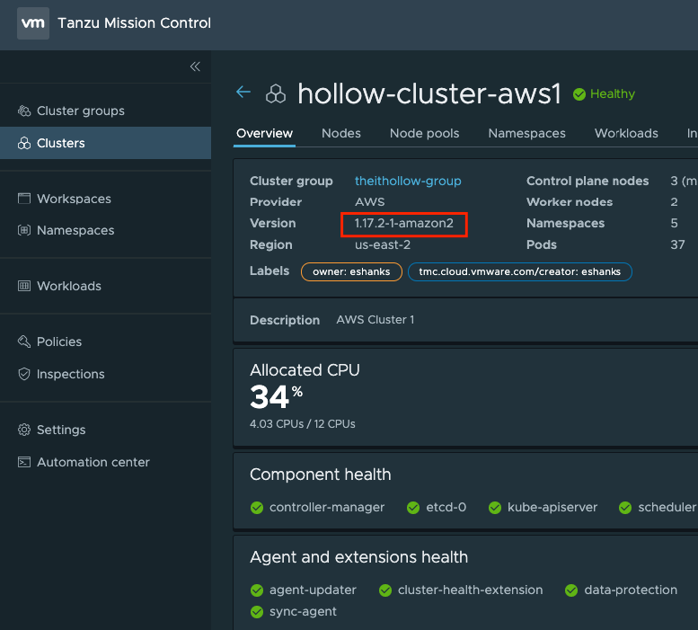Open Settings gear in sidebar
This screenshot has height=630, width=698.
point(24,430)
